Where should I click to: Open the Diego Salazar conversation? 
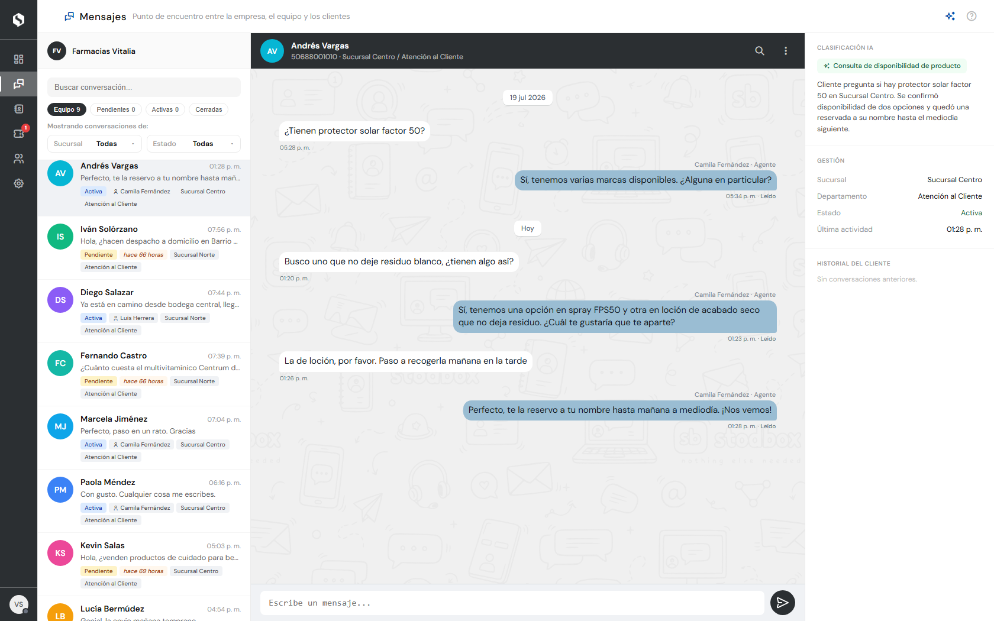[144, 311]
